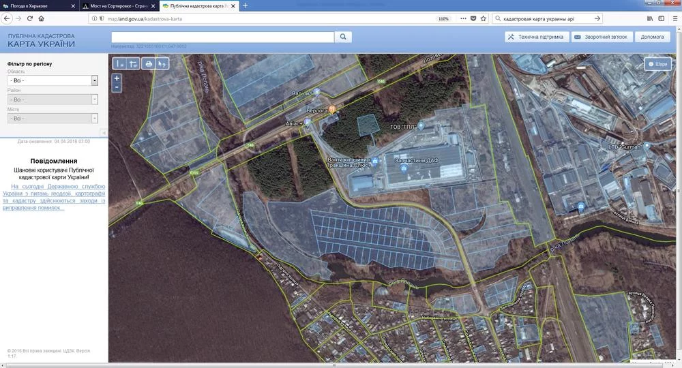Submit browser search with the arrow
The image size is (682, 368).
pyautogui.click(x=597, y=18)
